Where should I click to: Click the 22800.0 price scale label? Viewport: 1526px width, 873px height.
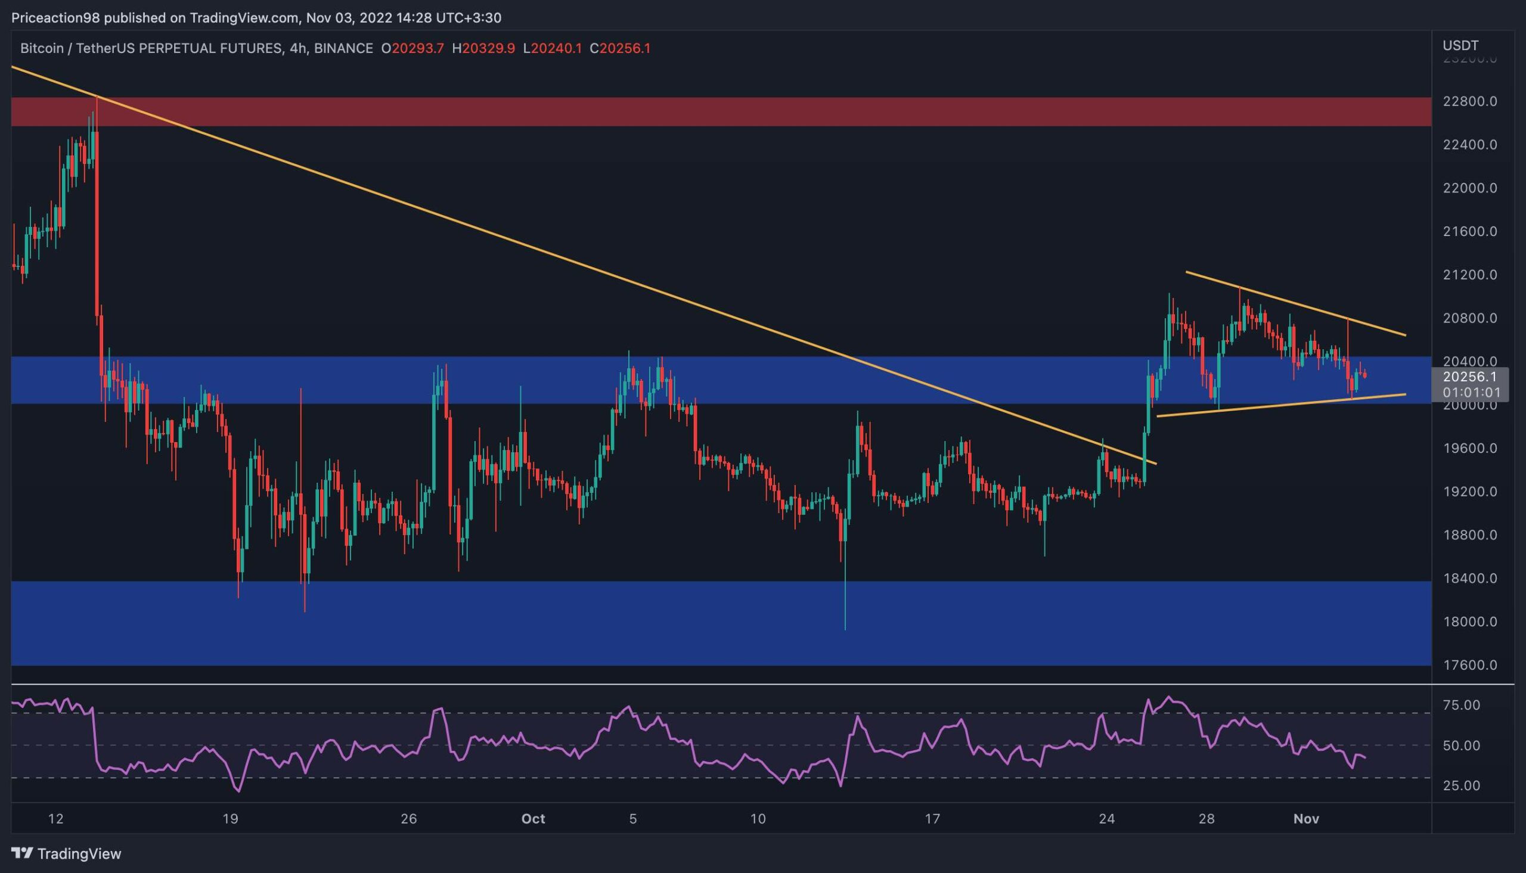click(1469, 101)
